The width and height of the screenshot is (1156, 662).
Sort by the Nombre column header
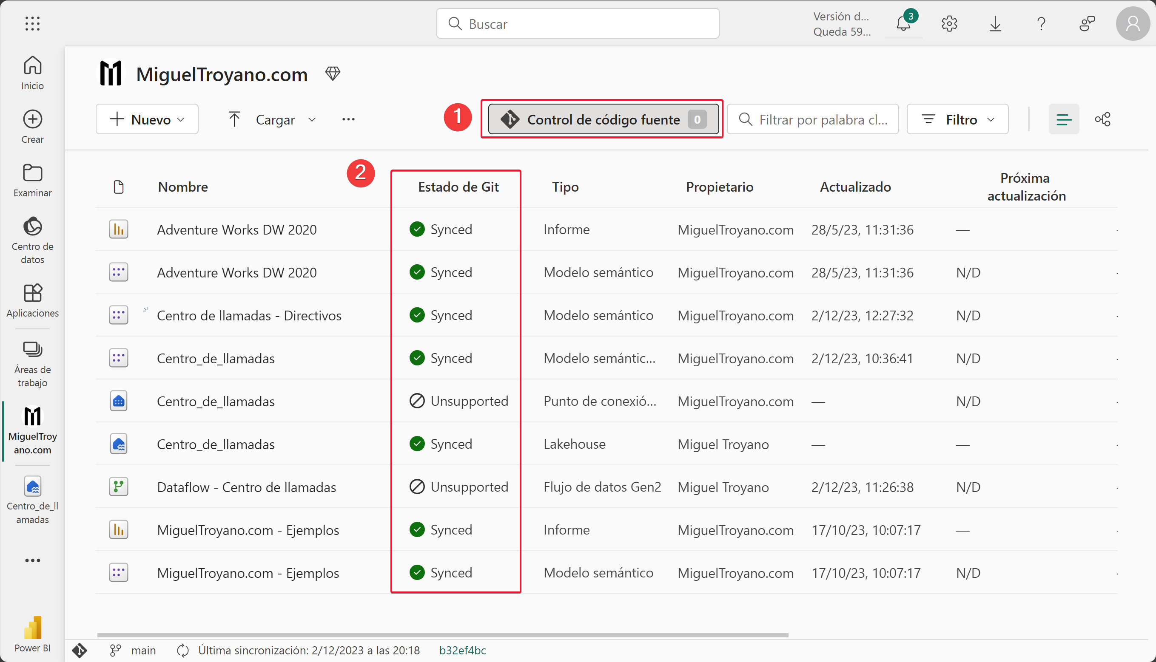182,187
